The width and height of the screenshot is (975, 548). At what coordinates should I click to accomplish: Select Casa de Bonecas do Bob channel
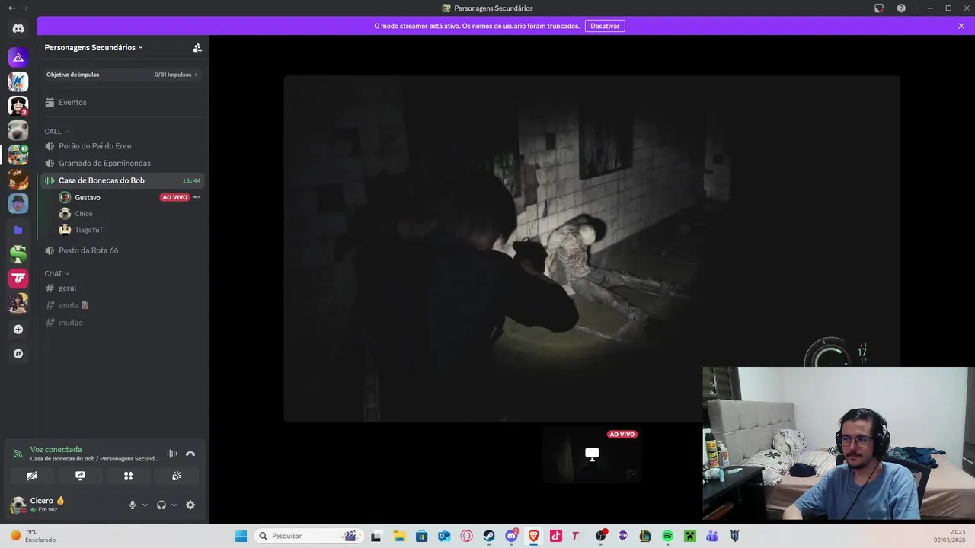click(122, 180)
